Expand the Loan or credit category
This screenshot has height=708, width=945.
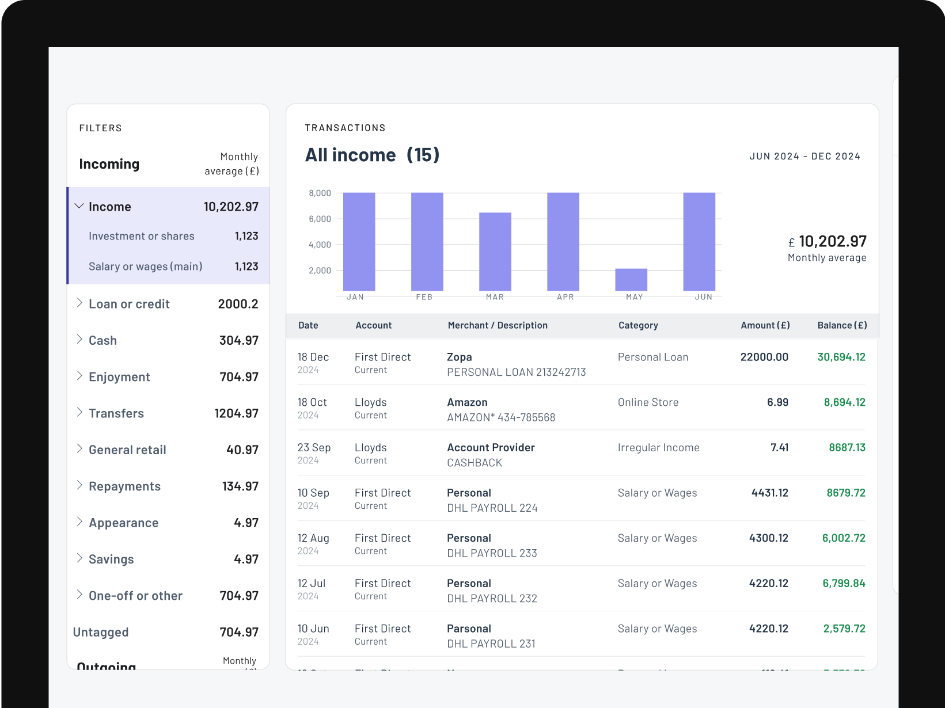point(79,303)
